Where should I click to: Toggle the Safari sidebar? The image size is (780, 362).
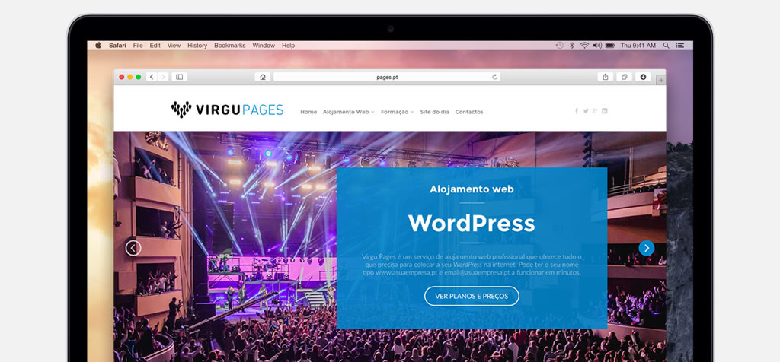click(179, 77)
